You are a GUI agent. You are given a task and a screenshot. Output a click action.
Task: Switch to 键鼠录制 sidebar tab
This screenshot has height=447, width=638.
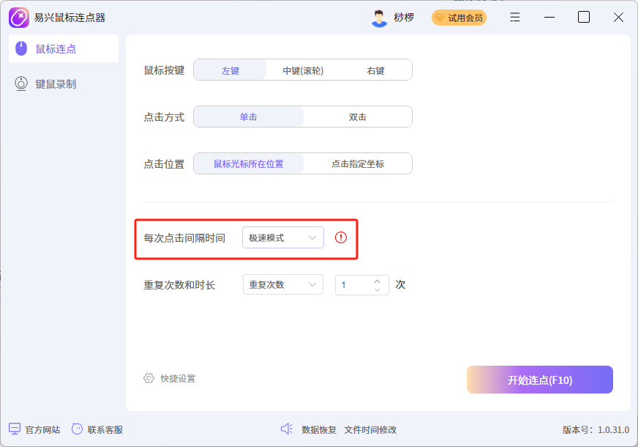pos(64,84)
